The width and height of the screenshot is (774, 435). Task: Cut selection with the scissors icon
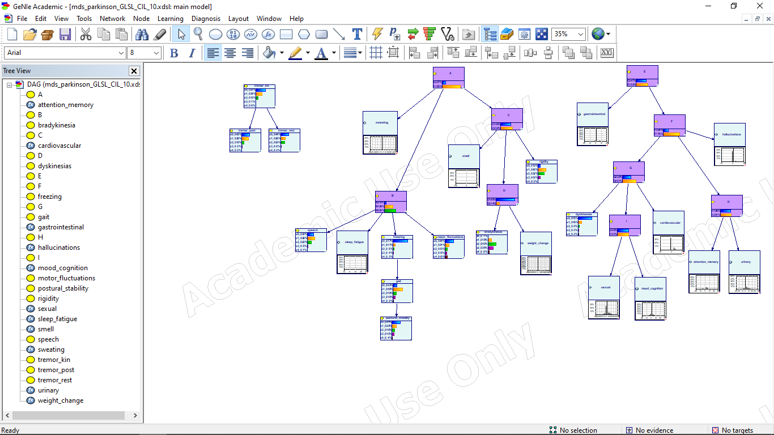pyautogui.click(x=86, y=34)
